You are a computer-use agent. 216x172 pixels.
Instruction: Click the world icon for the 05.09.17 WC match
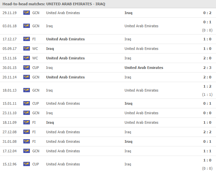[26, 49]
